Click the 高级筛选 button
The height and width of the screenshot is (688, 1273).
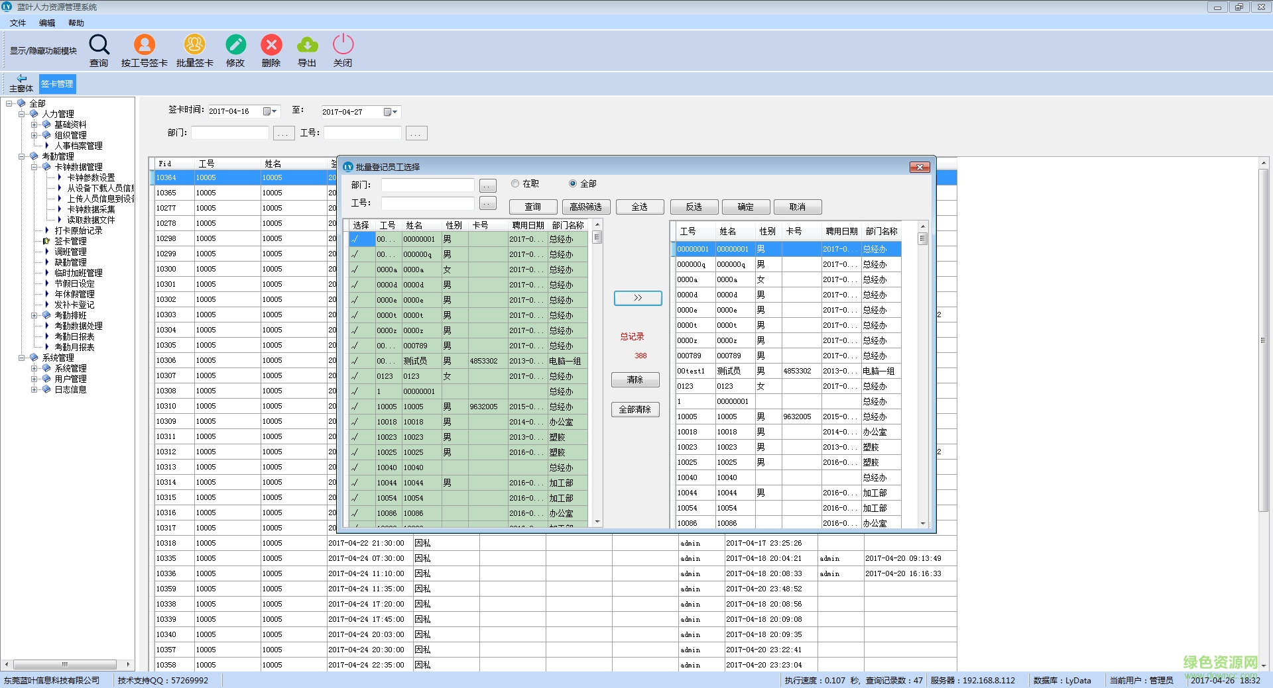(x=586, y=207)
